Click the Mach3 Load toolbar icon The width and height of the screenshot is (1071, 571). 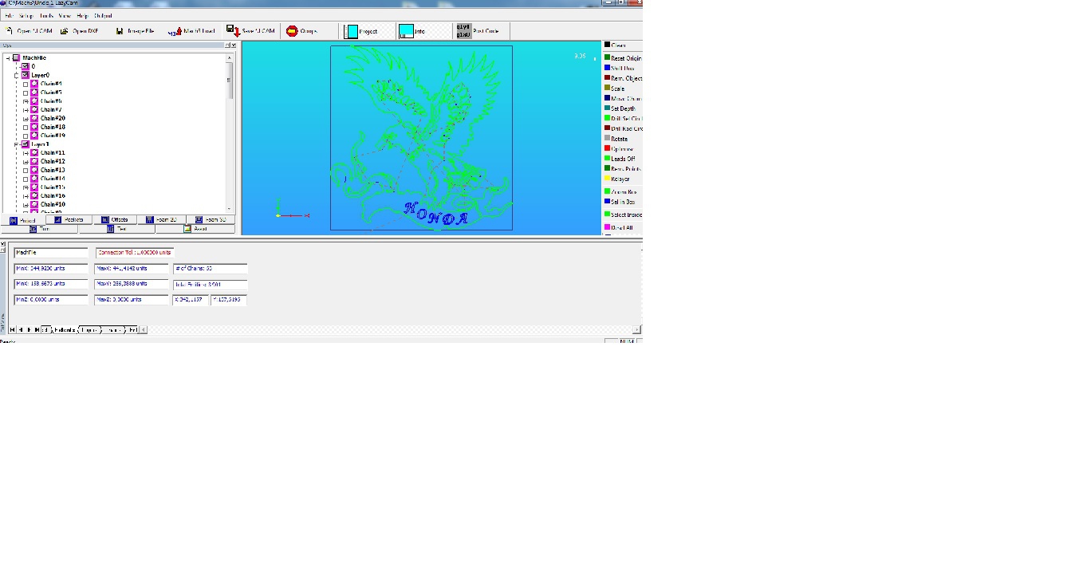174,32
